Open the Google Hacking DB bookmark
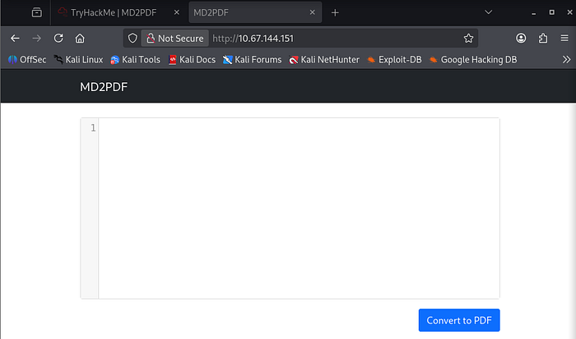576x339 pixels. [x=473, y=59]
